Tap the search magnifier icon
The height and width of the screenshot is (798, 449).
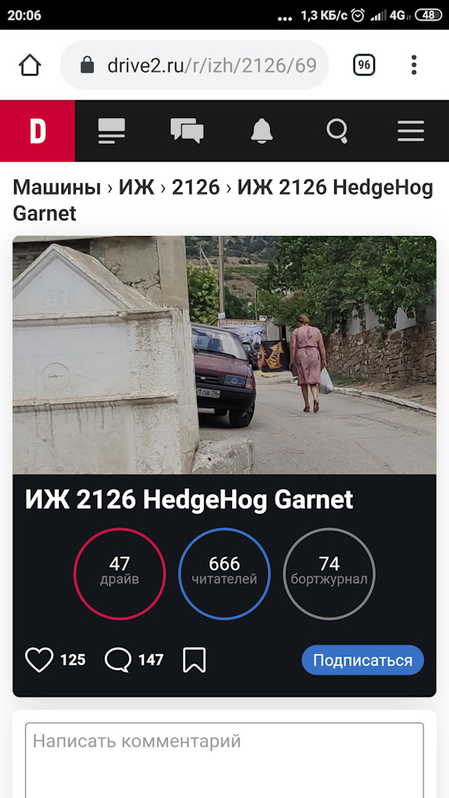pyautogui.click(x=337, y=131)
